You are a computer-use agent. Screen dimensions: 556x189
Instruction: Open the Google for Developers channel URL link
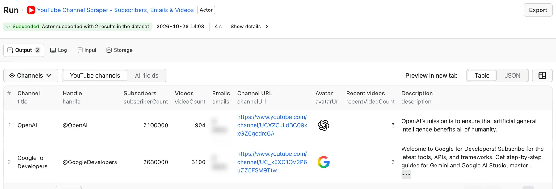(272, 162)
